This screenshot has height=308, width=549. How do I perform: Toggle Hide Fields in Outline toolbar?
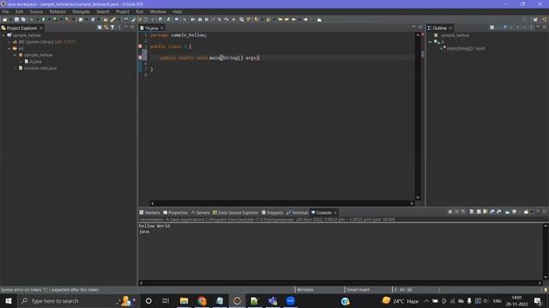point(505,27)
